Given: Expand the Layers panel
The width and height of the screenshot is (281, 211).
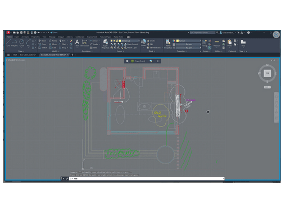Looking at the screenshot, I should 120,51.
